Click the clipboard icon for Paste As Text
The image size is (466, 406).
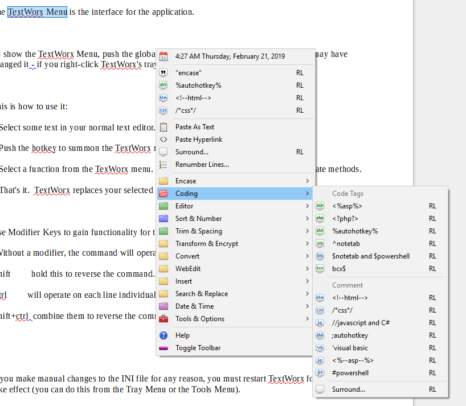(163, 127)
